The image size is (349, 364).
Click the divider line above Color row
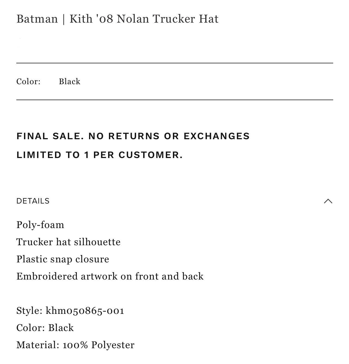175,63
